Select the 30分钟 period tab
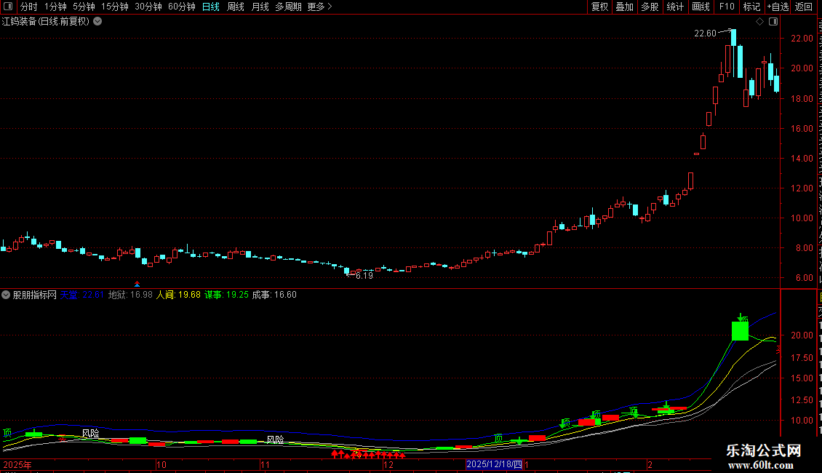The image size is (822, 473). [x=148, y=7]
